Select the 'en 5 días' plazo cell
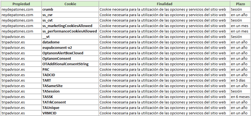The width and height of the screenshot is (251, 116). (x=240, y=81)
